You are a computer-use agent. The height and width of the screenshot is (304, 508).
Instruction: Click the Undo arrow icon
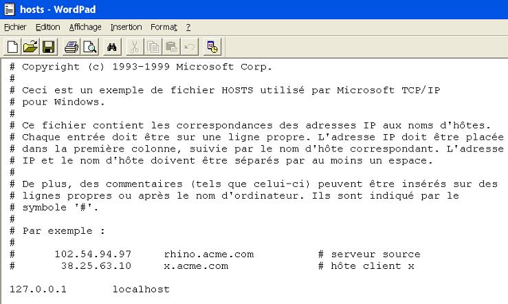189,47
